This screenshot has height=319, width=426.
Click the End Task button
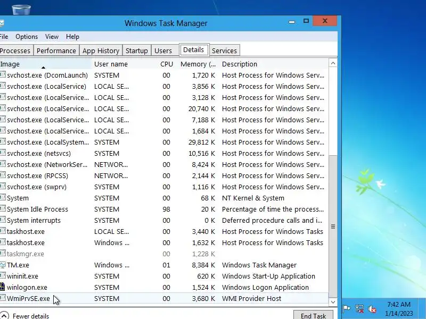click(x=313, y=315)
